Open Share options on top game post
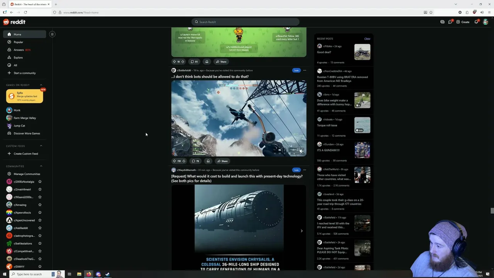 pyautogui.click(x=221, y=61)
